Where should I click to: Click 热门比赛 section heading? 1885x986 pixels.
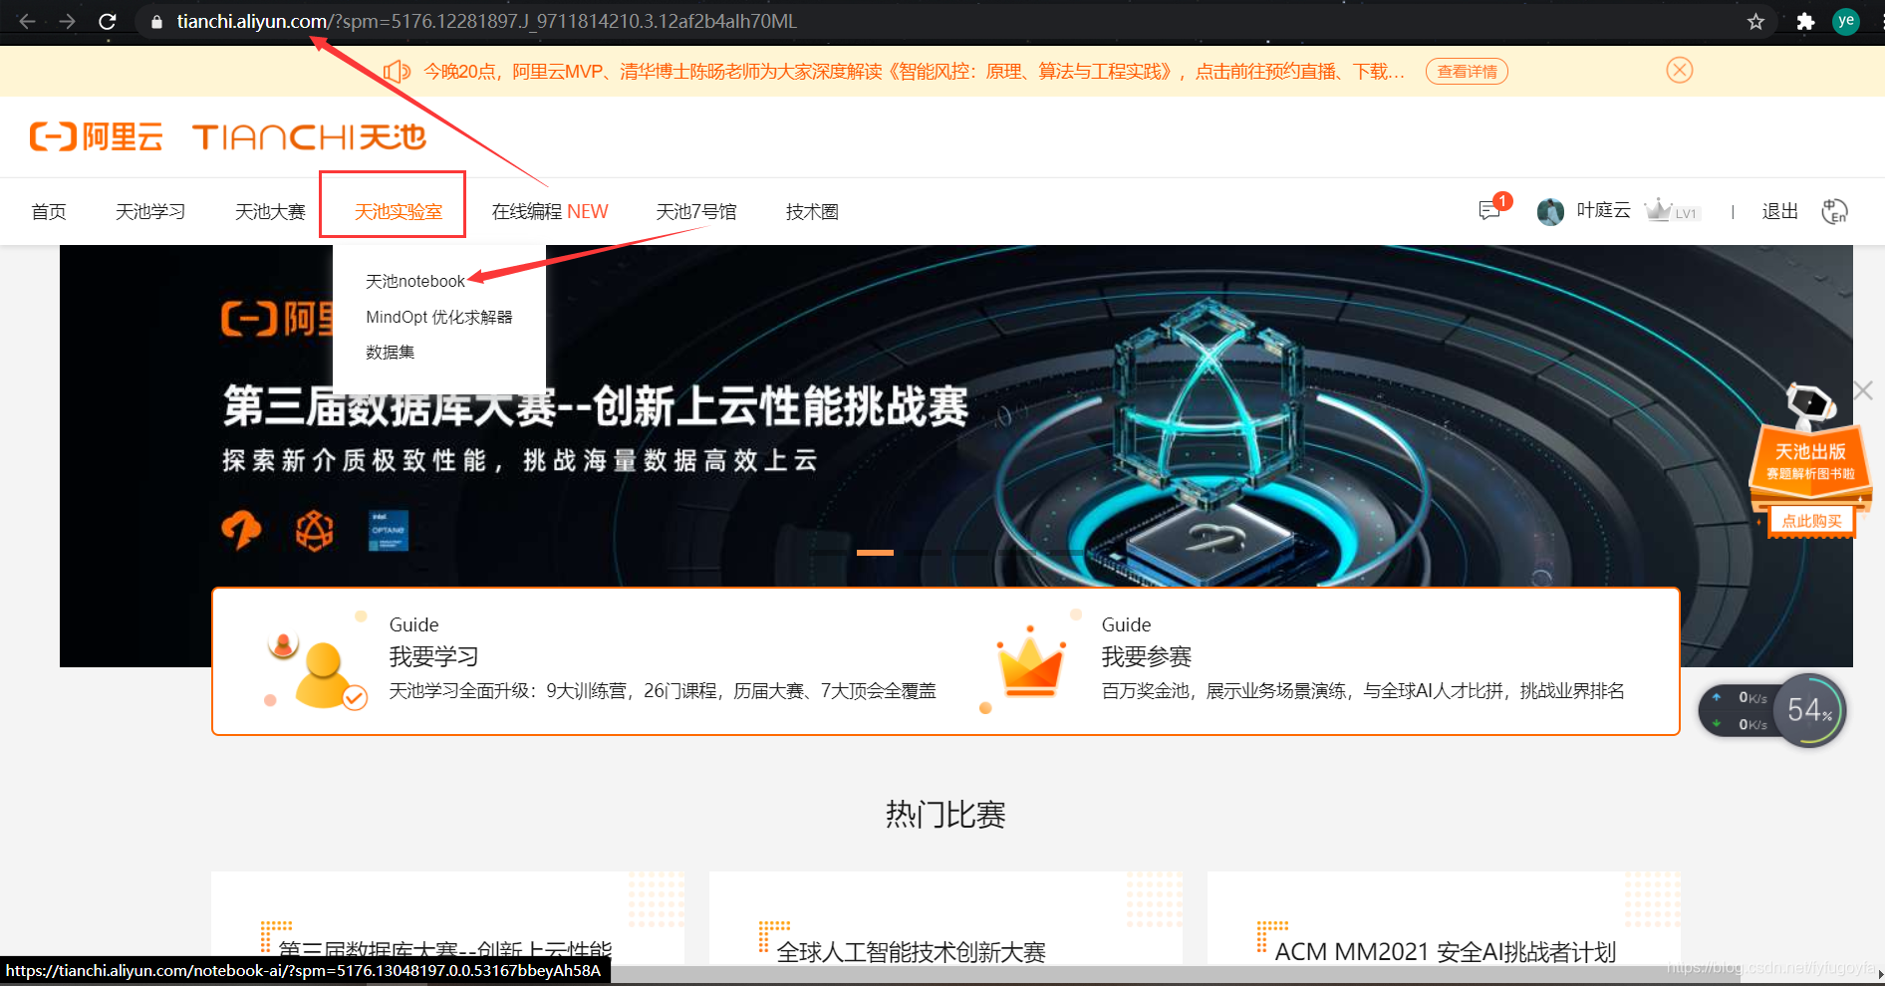point(945,815)
